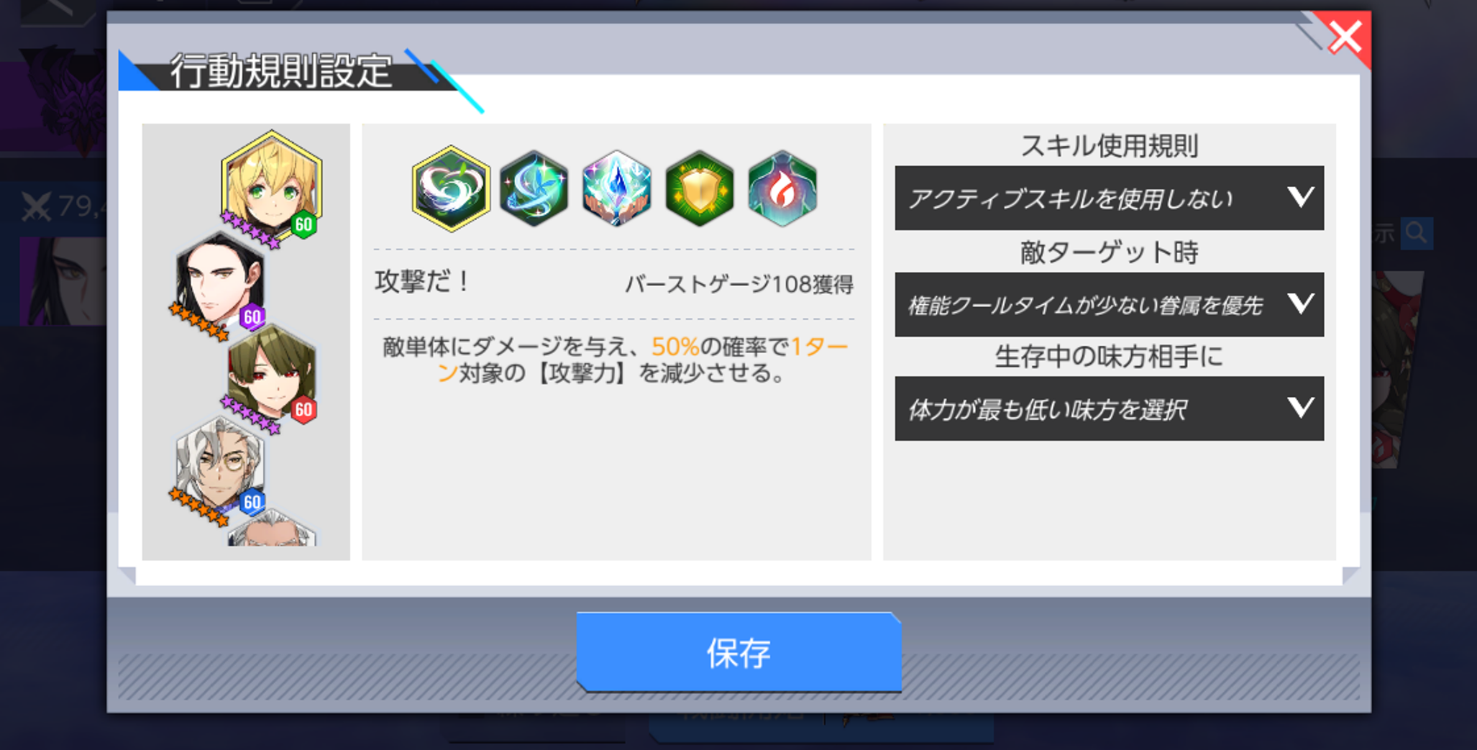Click the 攻撃だ！ skill name text

(422, 281)
